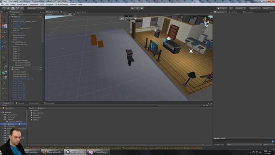Screen dimensions: 275x155
Task: Open the Window menu
Action: (73, 5)
